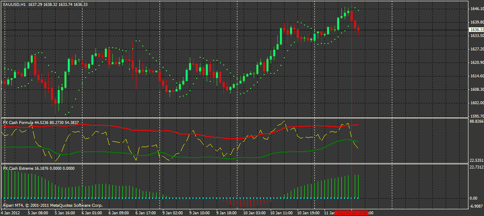Screen dimensions: 484x216
Task: Click the 5 Jan 16:00 time axis label
Action: [65, 213]
